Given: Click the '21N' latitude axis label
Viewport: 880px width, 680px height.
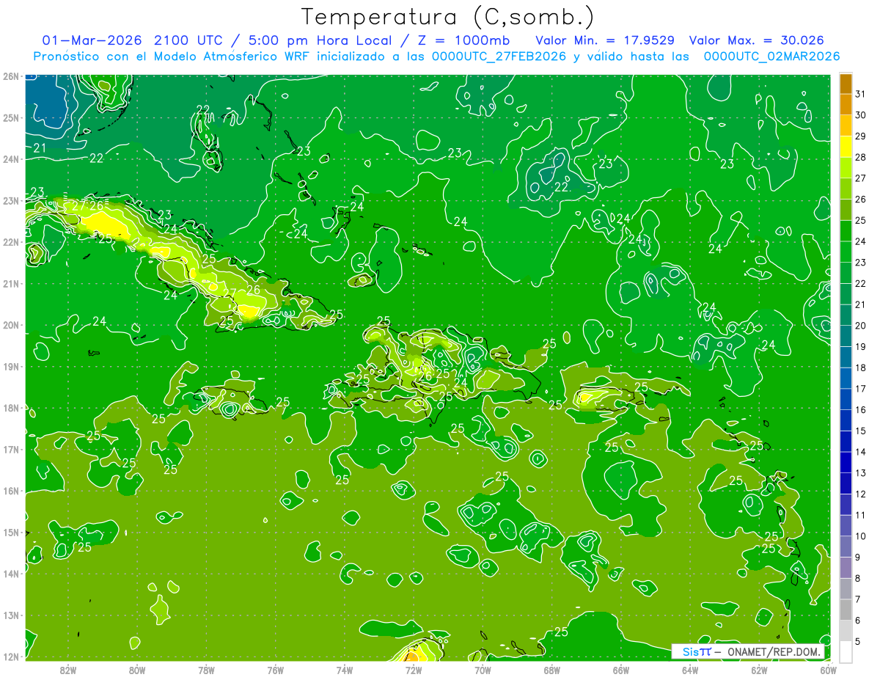Looking at the screenshot, I should (10, 283).
